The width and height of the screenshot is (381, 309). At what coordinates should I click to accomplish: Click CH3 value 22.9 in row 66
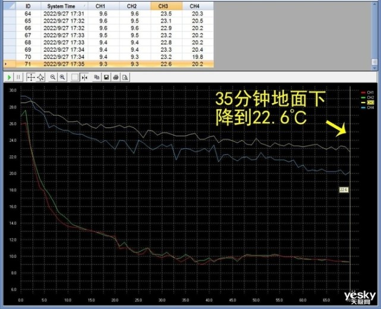coord(166,28)
